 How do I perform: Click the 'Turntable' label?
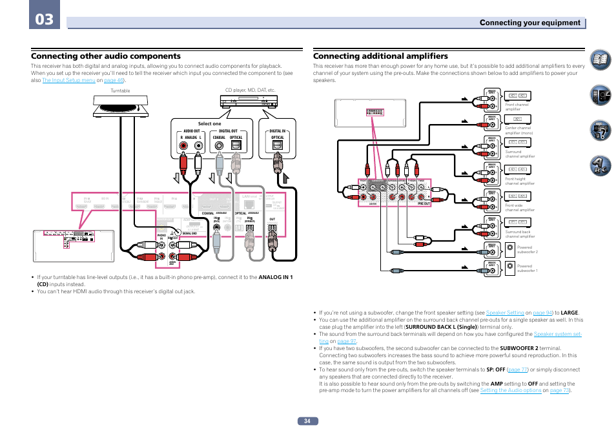coord(120,91)
